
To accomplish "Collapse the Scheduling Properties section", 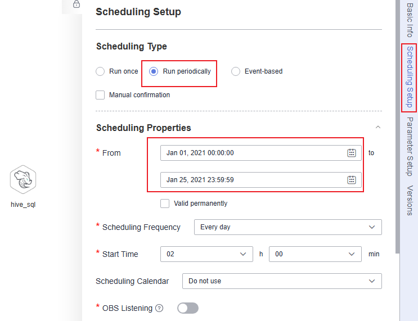I will (378, 128).
